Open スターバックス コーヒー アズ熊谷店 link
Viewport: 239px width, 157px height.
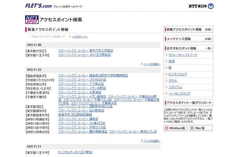(81, 84)
